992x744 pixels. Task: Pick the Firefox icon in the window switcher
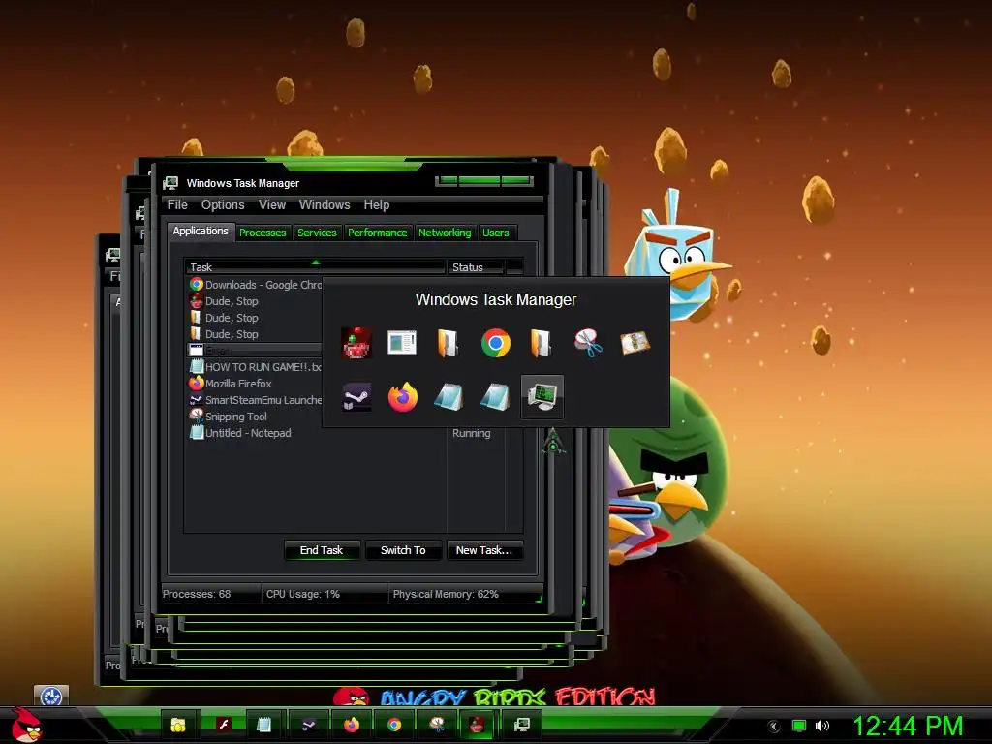(x=402, y=397)
